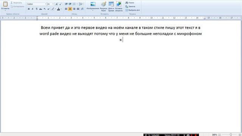This screenshot has width=242, height=136.
Task: Click the recorder red pause button
Action: pyautogui.click(x=192, y=135)
